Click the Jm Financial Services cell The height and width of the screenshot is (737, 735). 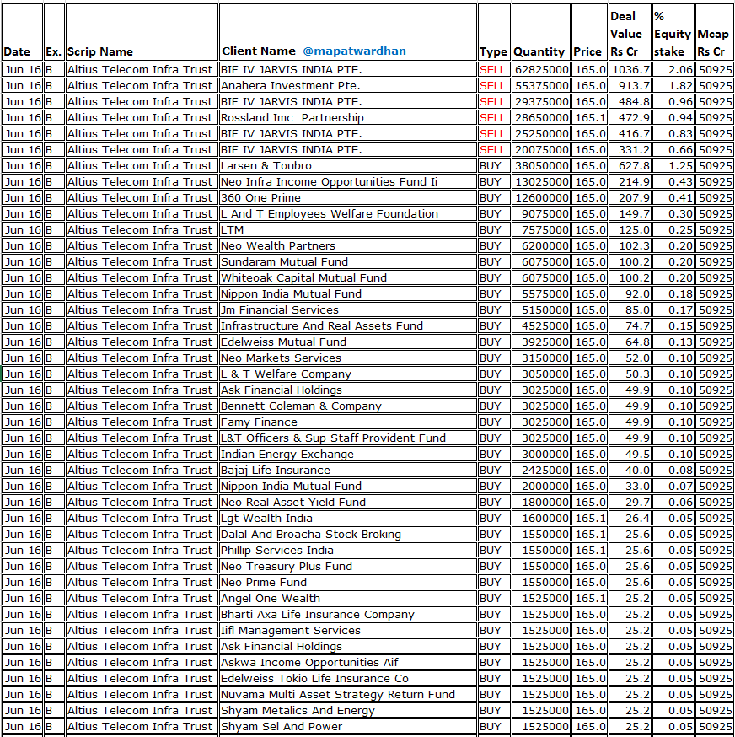(x=348, y=309)
